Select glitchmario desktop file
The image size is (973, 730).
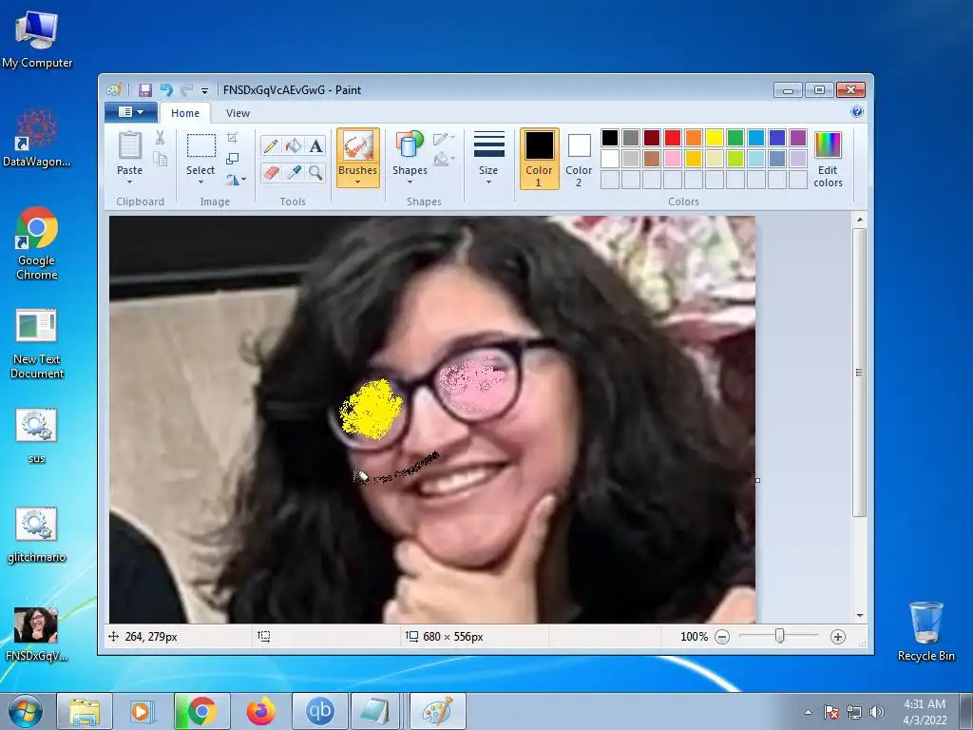(x=37, y=535)
